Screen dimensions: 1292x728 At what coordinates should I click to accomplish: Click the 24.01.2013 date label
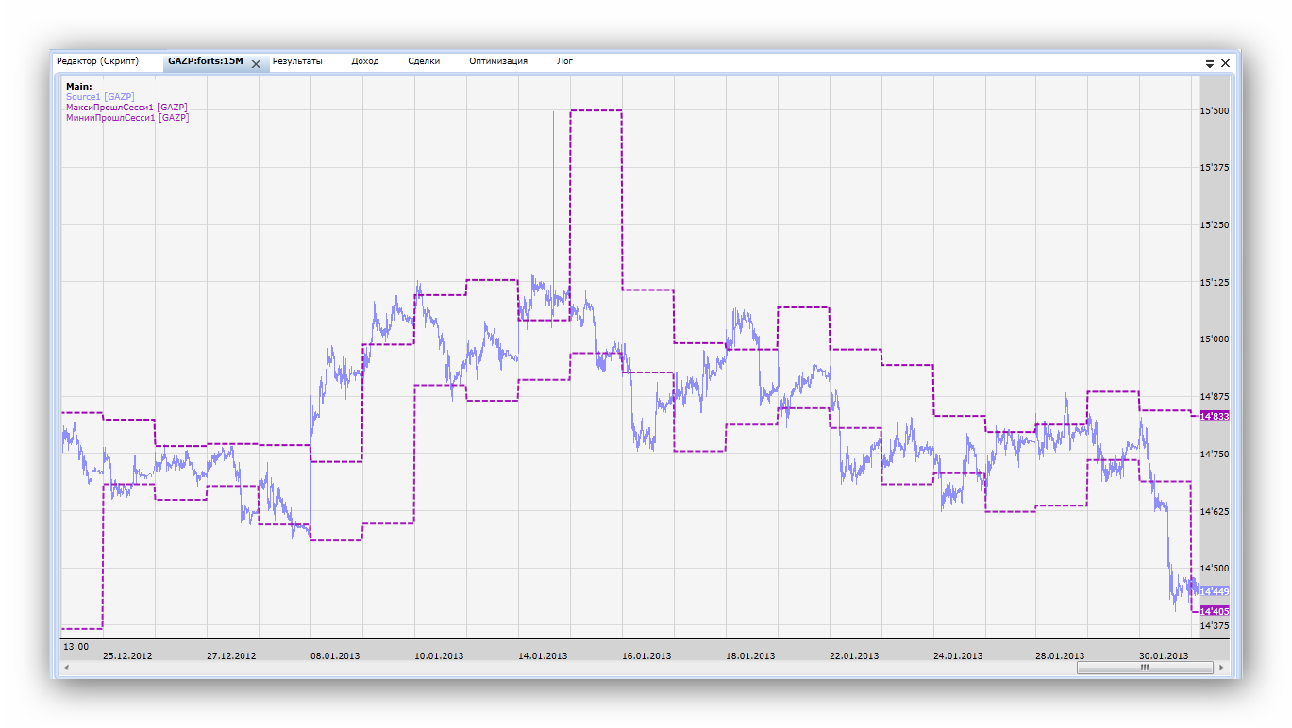pyautogui.click(x=958, y=655)
